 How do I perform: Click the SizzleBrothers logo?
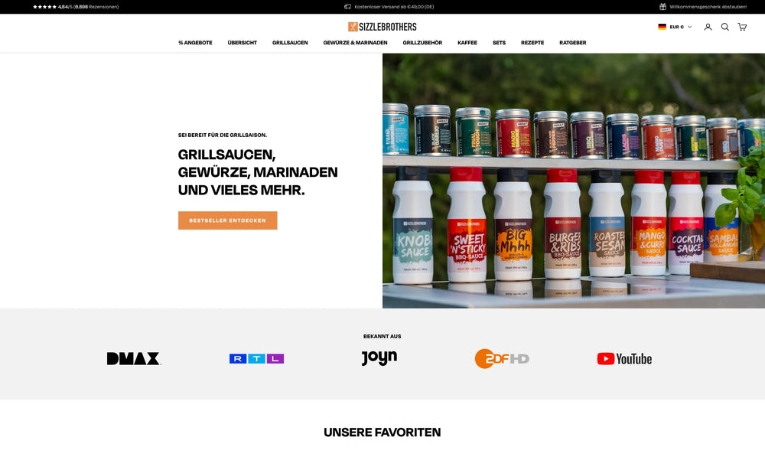[x=382, y=27]
